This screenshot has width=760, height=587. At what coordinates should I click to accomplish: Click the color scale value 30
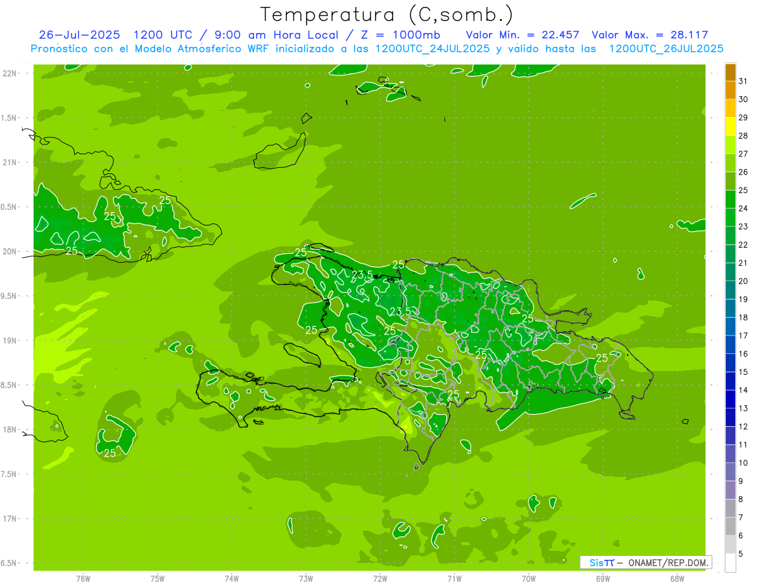click(x=744, y=99)
